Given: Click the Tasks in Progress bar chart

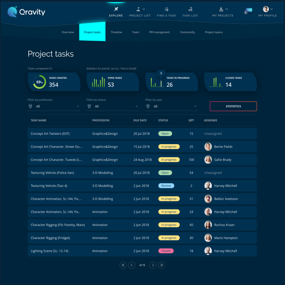Looking at the screenshot, I should [x=157, y=82].
